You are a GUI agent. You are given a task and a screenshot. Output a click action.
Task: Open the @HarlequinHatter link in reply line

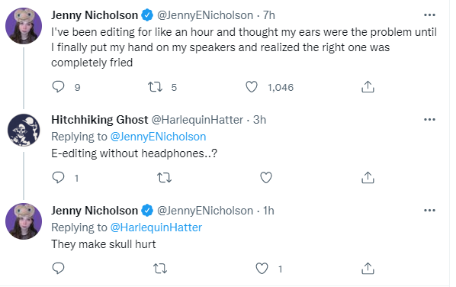coord(156,227)
